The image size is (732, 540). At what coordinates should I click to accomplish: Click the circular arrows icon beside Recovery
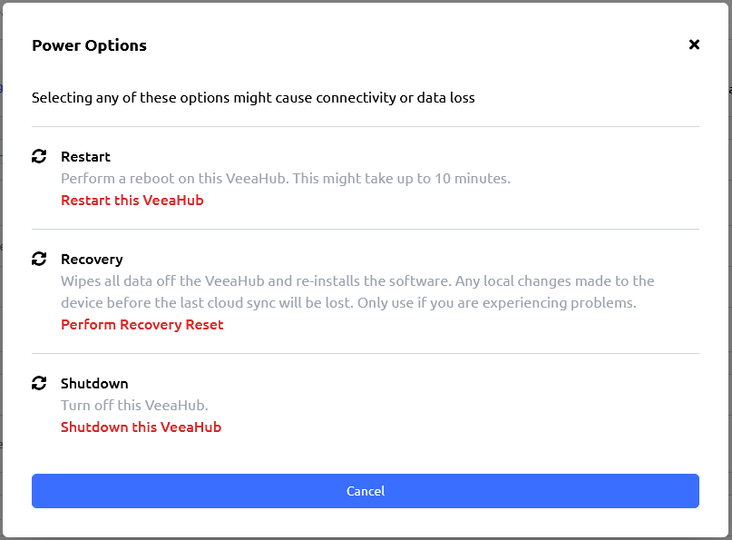(39, 259)
